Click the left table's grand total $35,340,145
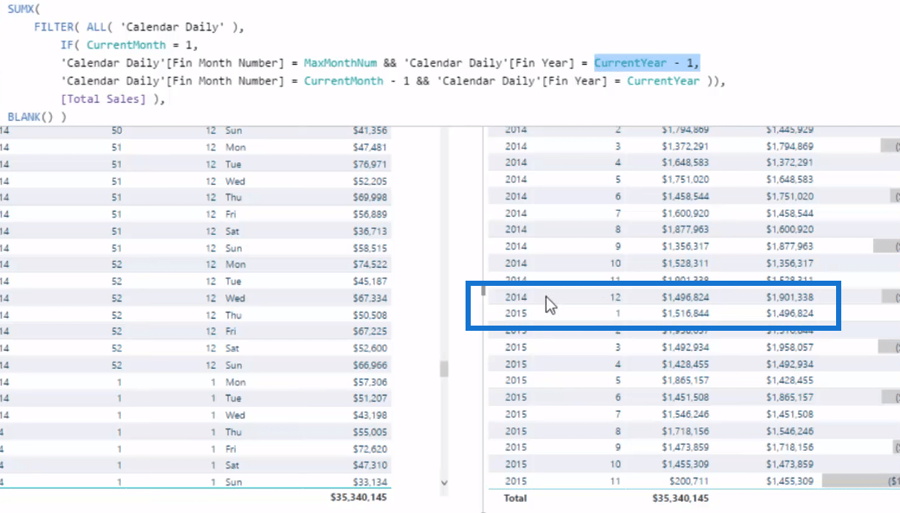 pos(358,497)
